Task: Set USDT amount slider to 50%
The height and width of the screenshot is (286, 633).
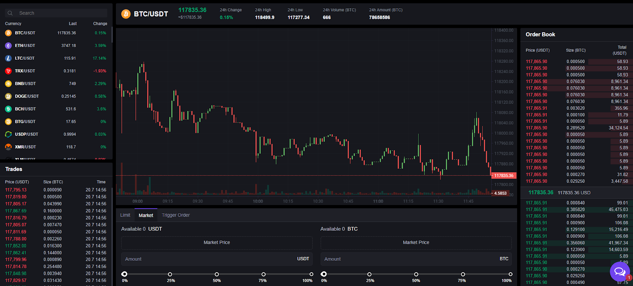Action: click(217, 274)
